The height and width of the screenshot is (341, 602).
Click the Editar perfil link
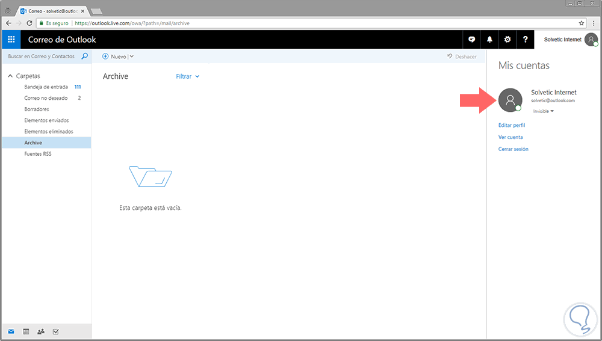[x=511, y=125]
